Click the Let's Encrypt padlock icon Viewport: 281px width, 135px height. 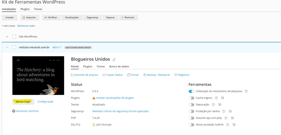click(94, 125)
